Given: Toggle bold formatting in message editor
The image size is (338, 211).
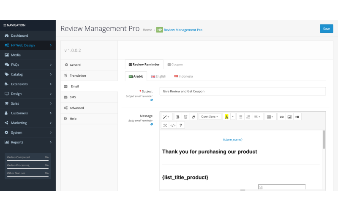Looking at the screenshot, I should 178,117.
